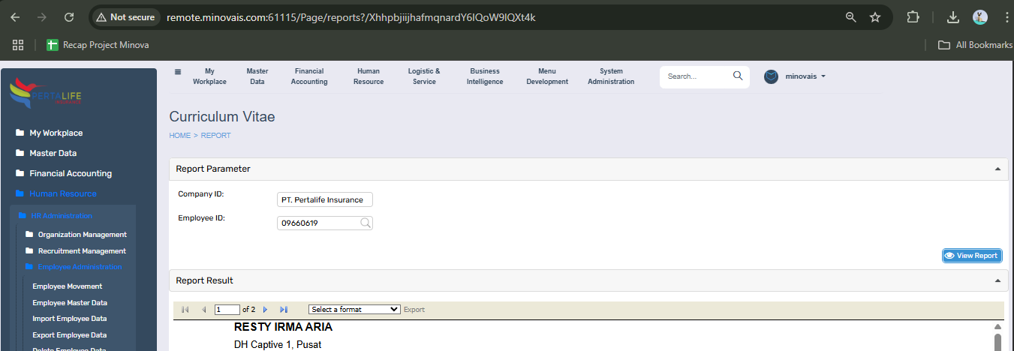Click the address bar URL
The image size is (1014, 351).
(351, 16)
